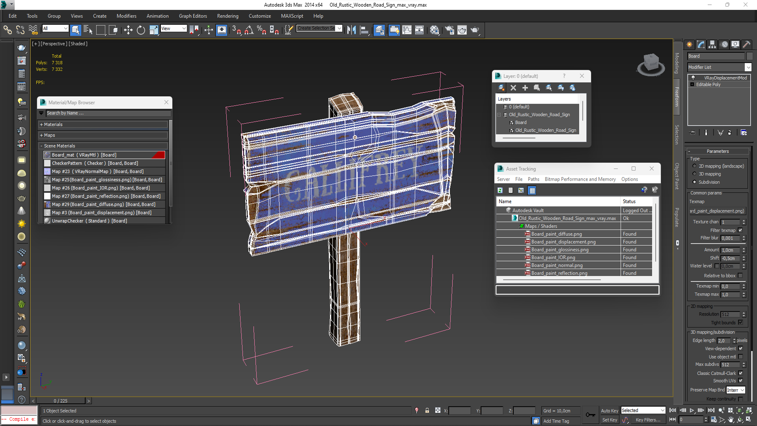Viewport: 757px width, 426px height.
Task: Open the Selected key mode dropdown
Action: coord(643,411)
